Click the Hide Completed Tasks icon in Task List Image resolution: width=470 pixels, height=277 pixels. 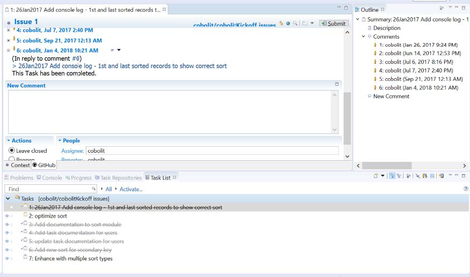[417, 176]
